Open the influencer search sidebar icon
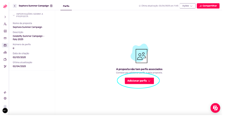The width and height of the screenshot is (225, 117). point(5,24)
